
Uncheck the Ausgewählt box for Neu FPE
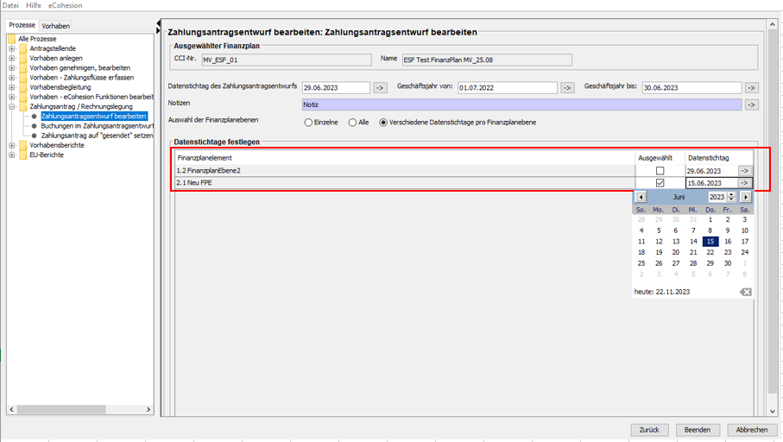tap(660, 183)
